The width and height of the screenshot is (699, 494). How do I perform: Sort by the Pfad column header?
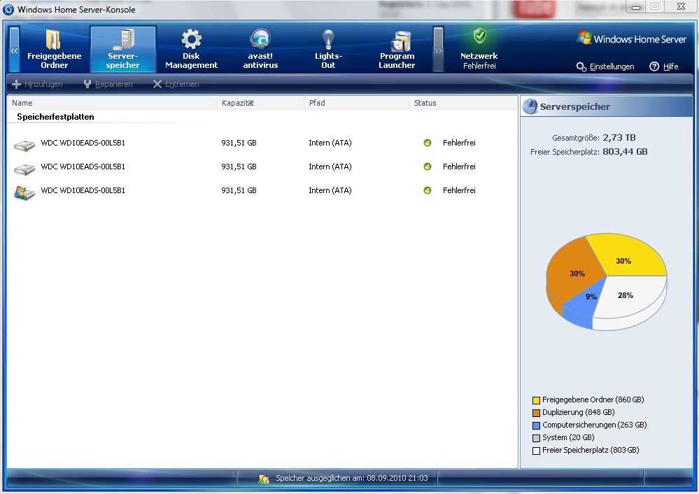pyautogui.click(x=357, y=103)
